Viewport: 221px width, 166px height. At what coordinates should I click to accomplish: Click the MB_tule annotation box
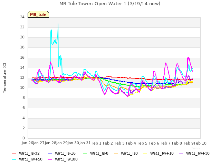coord(38,14)
